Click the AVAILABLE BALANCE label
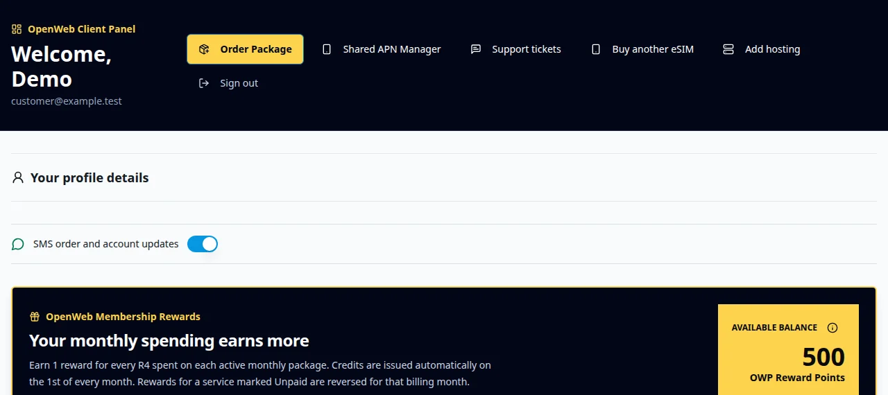Image resolution: width=888 pixels, height=395 pixels. tap(774, 328)
